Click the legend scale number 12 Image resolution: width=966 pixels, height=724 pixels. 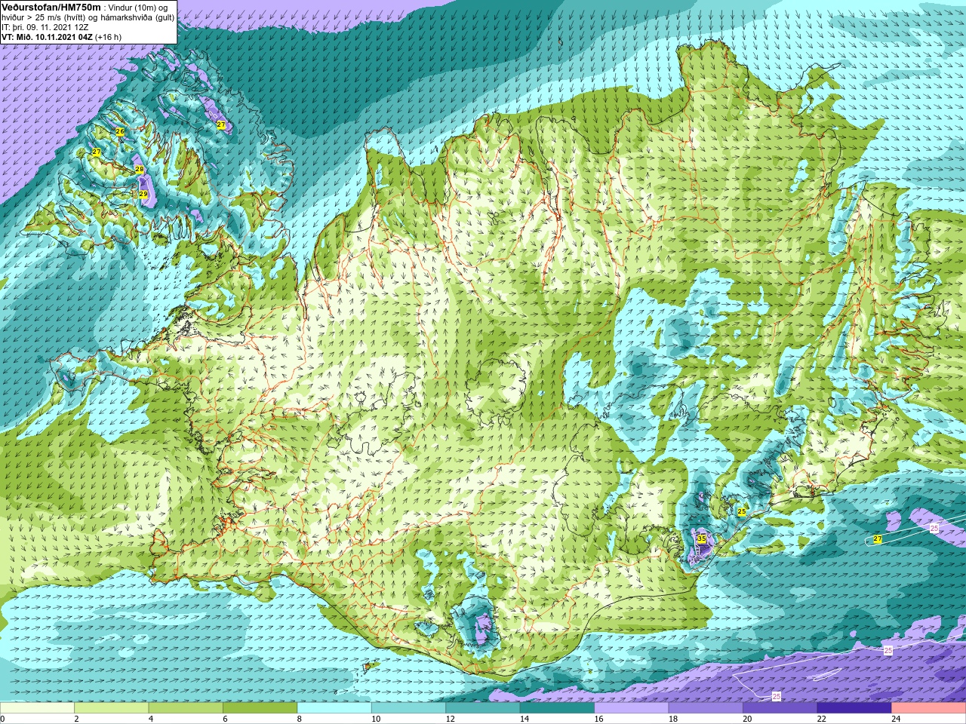coord(450,719)
